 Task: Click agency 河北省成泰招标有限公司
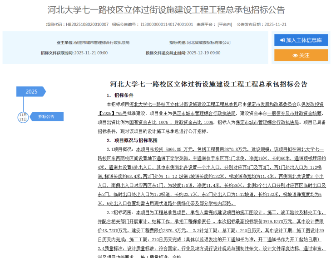pos(209,43)
